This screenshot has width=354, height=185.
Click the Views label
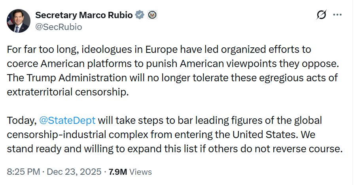pos(141,172)
